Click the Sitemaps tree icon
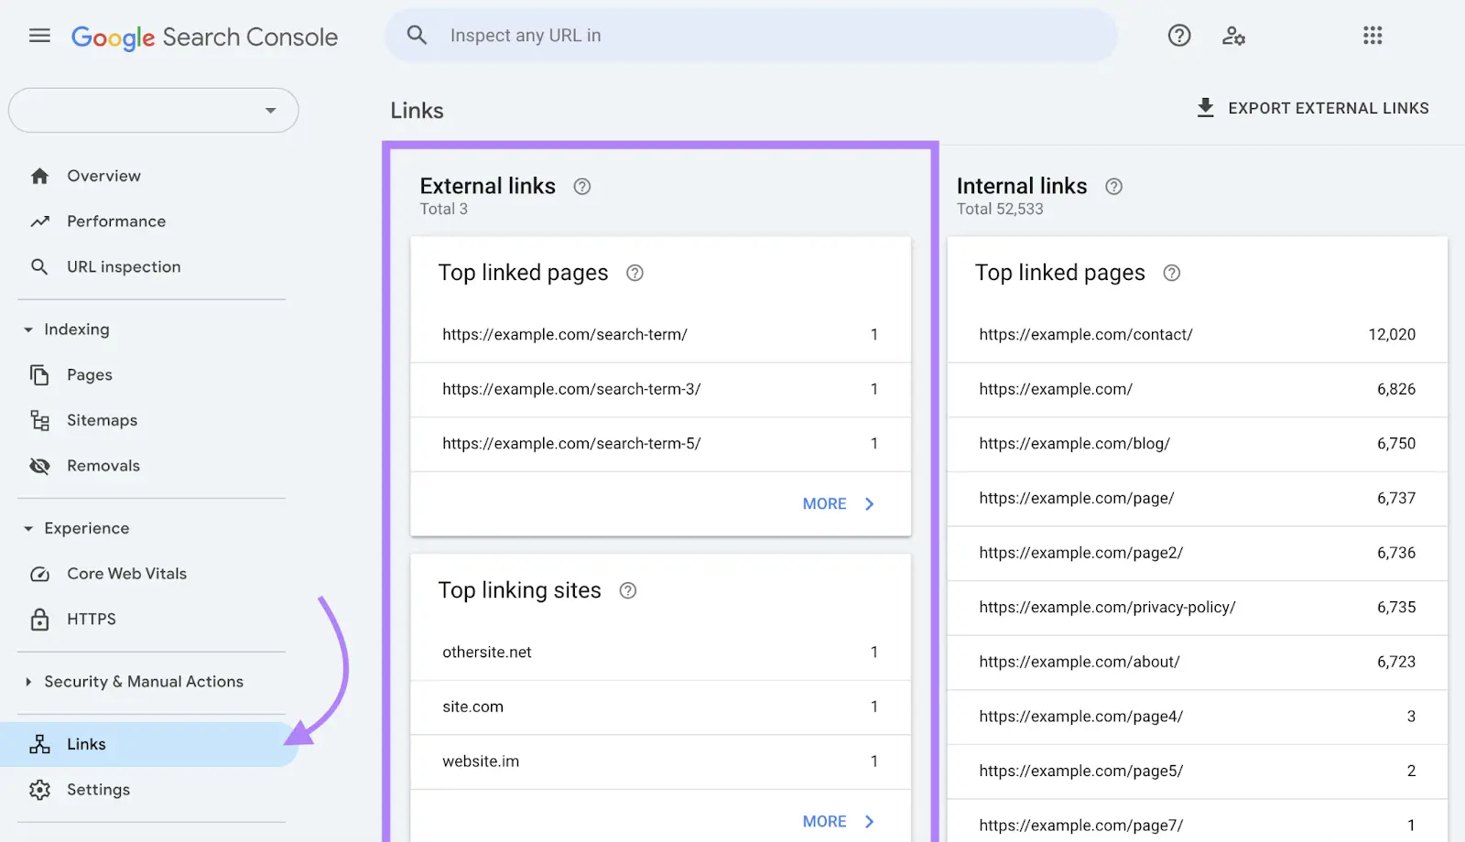 39,420
